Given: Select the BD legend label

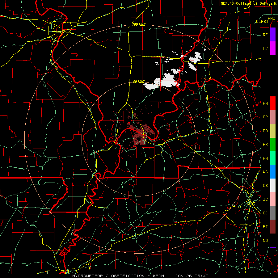Looking at the screenshot, I should point(265,131).
